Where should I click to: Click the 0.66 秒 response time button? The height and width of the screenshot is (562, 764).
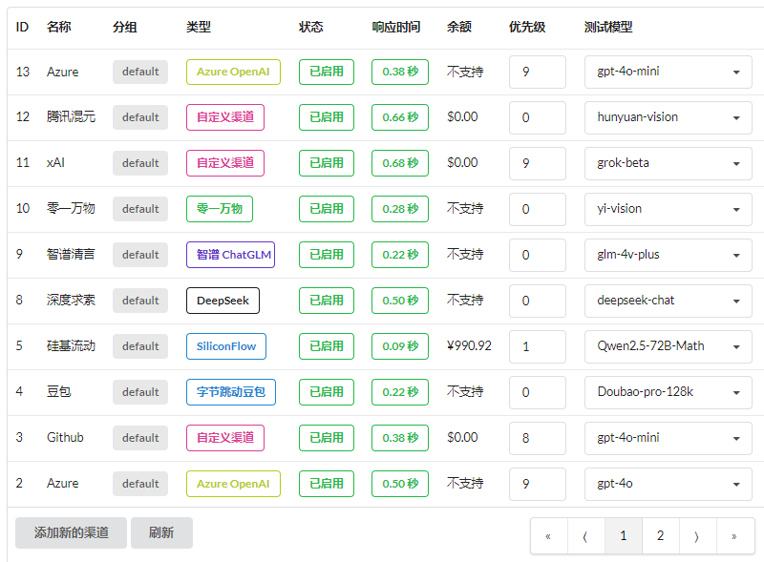click(x=400, y=117)
